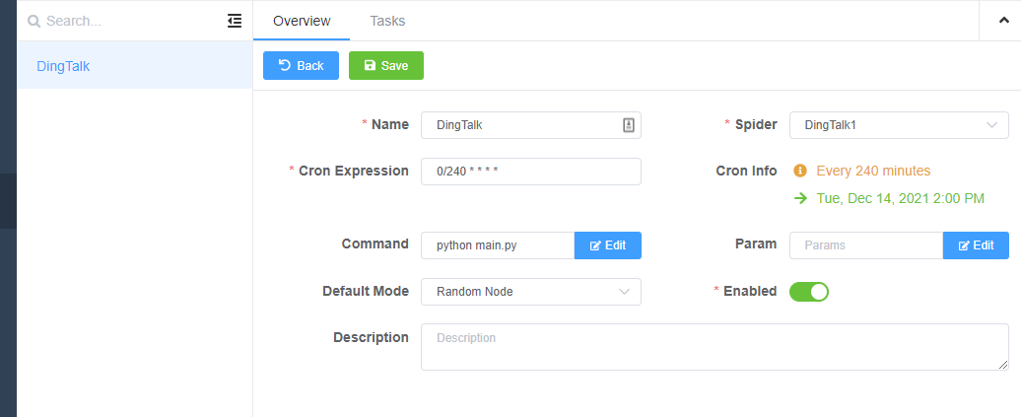Viewport: 1021px width, 417px height.
Task: Click the green next-run arrow icon
Action: pyautogui.click(x=800, y=198)
